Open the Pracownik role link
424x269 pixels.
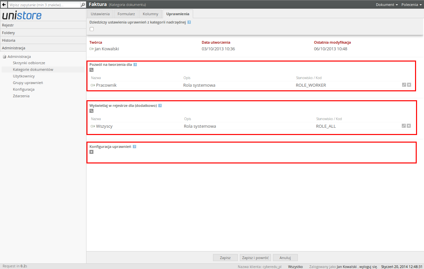106,85
